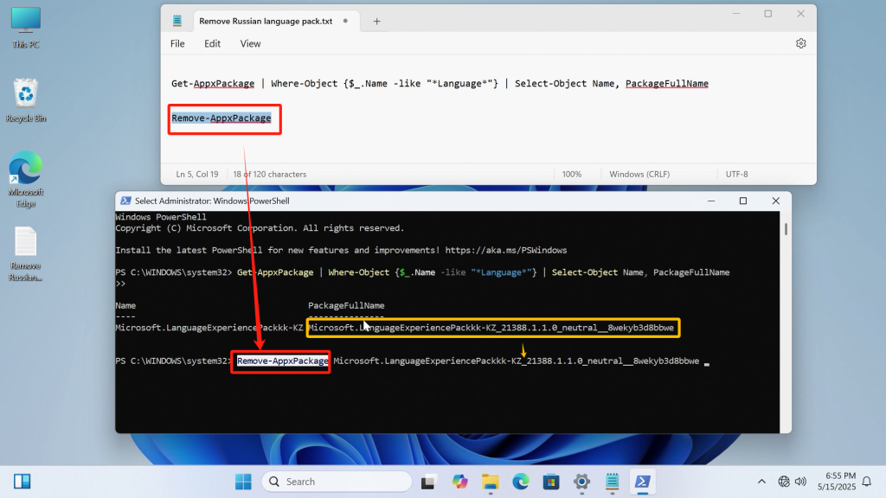
Task: Open the This PC desktop icon
Action: tap(26, 28)
